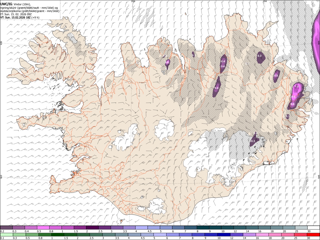Click upper scale swatch between 0.3 and 0.4
Image resolution: width=320 pixels, height=240 pixels.
(18, 227)
